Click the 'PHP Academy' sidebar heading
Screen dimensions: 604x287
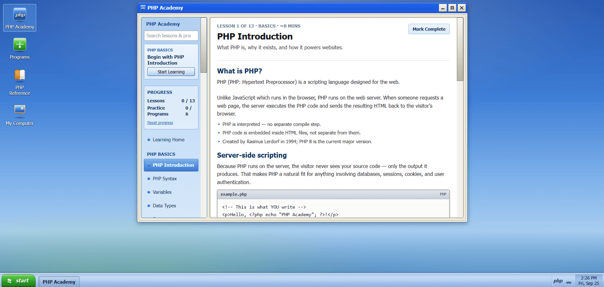(163, 24)
